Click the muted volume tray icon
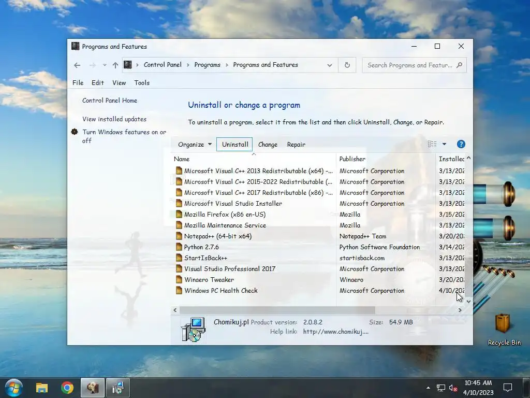 pos(453,388)
